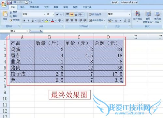This screenshot has width=163, height=118.
Task: Click the select-all corner button
Action: (5, 37)
